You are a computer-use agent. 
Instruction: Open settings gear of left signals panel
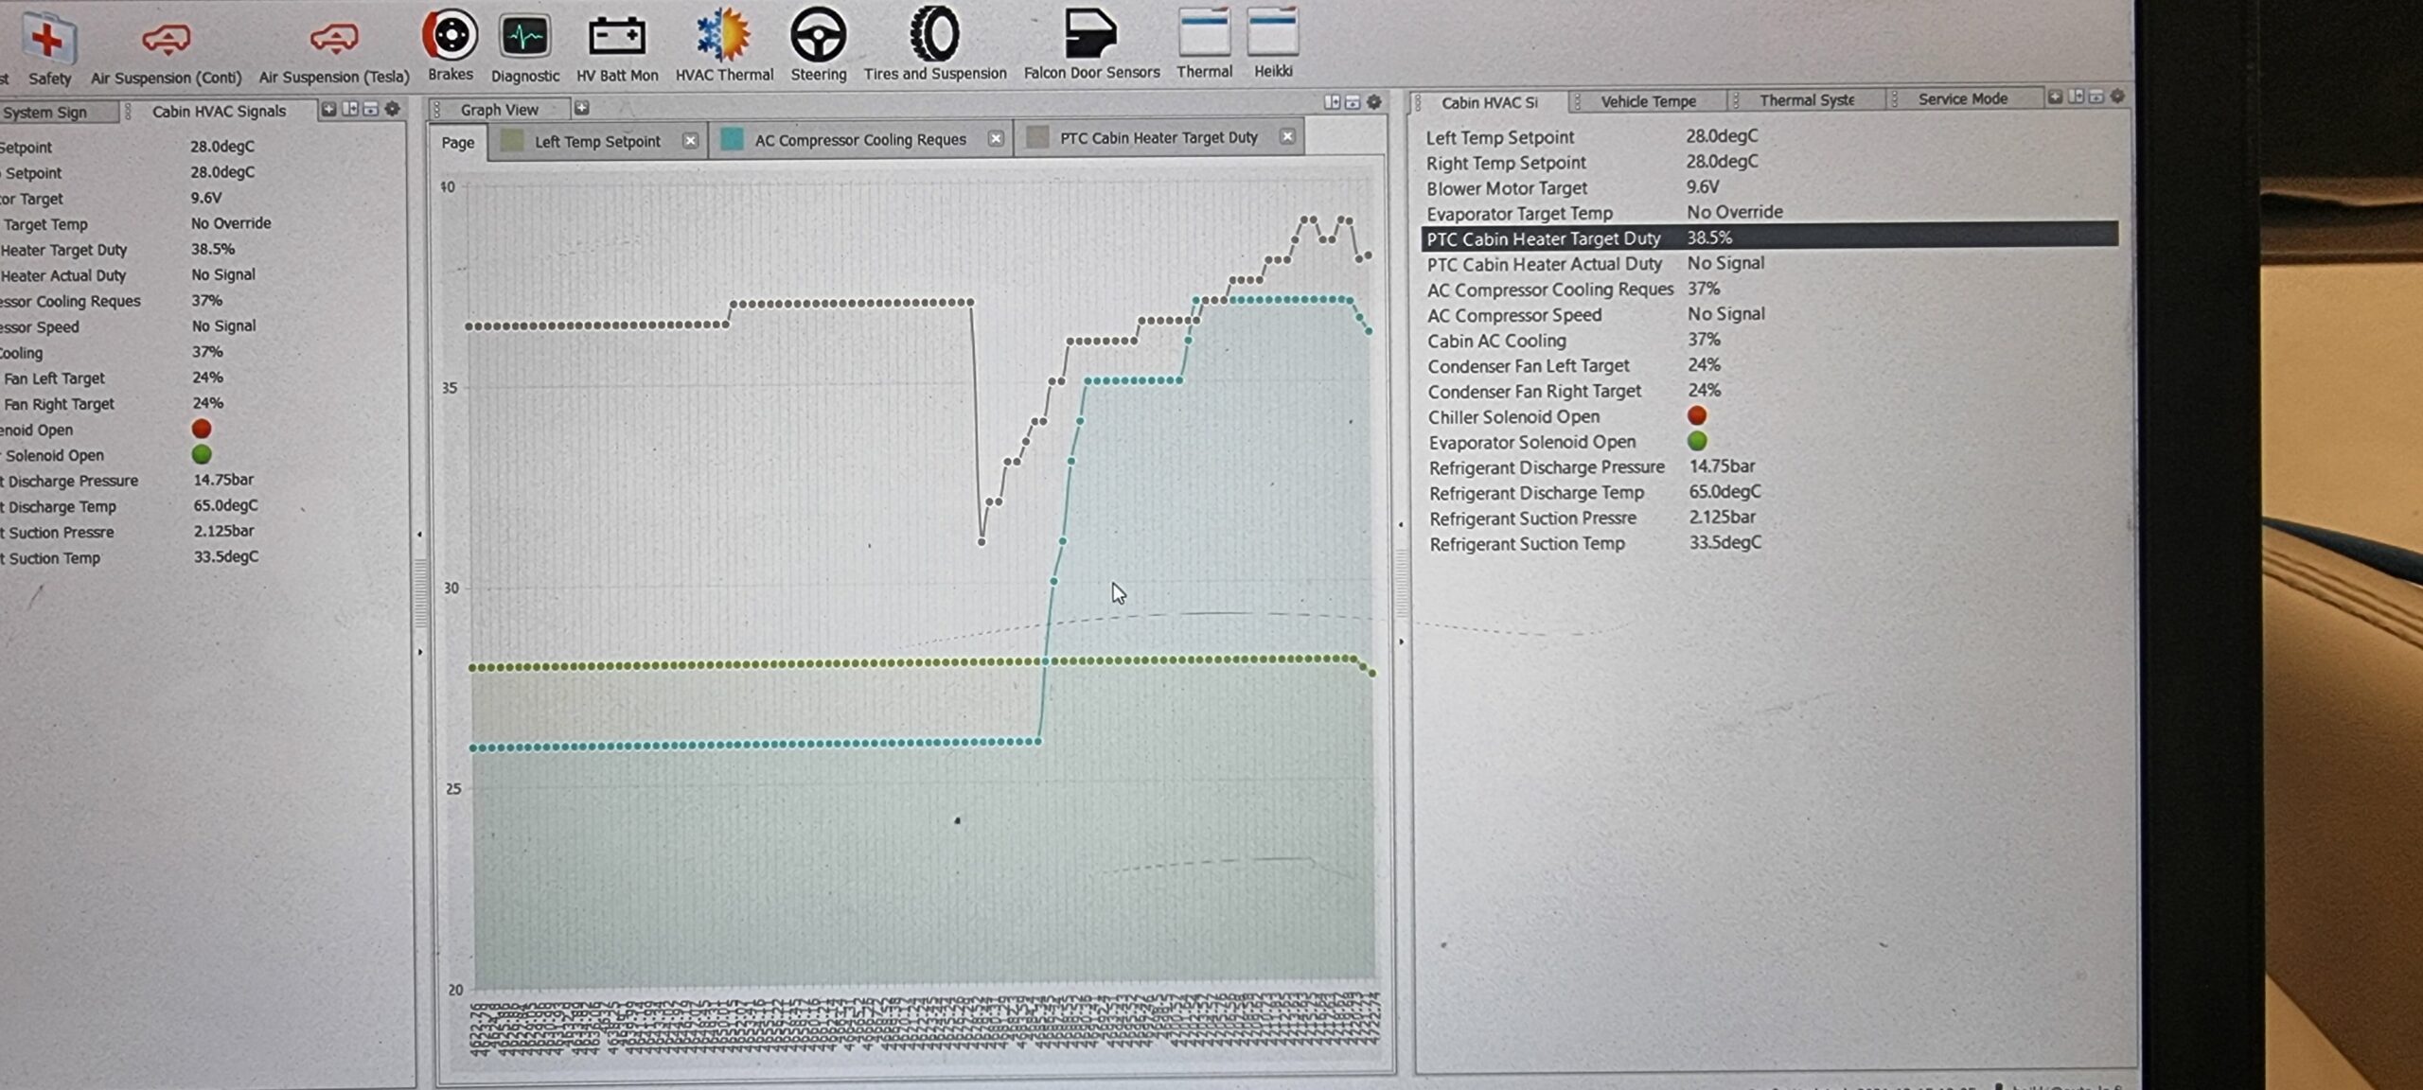(x=393, y=109)
